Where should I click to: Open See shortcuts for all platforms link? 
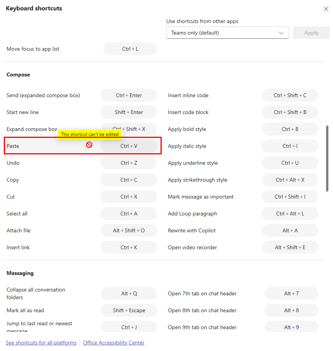[41, 343]
